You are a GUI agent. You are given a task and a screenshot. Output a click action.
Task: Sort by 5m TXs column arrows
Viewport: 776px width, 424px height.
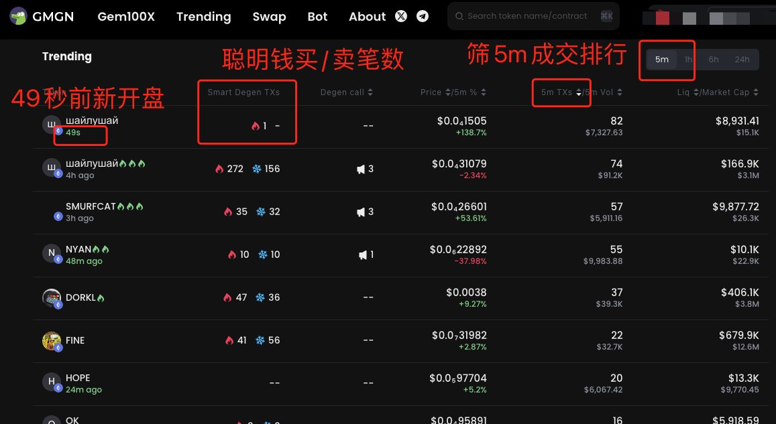pyautogui.click(x=579, y=92)
